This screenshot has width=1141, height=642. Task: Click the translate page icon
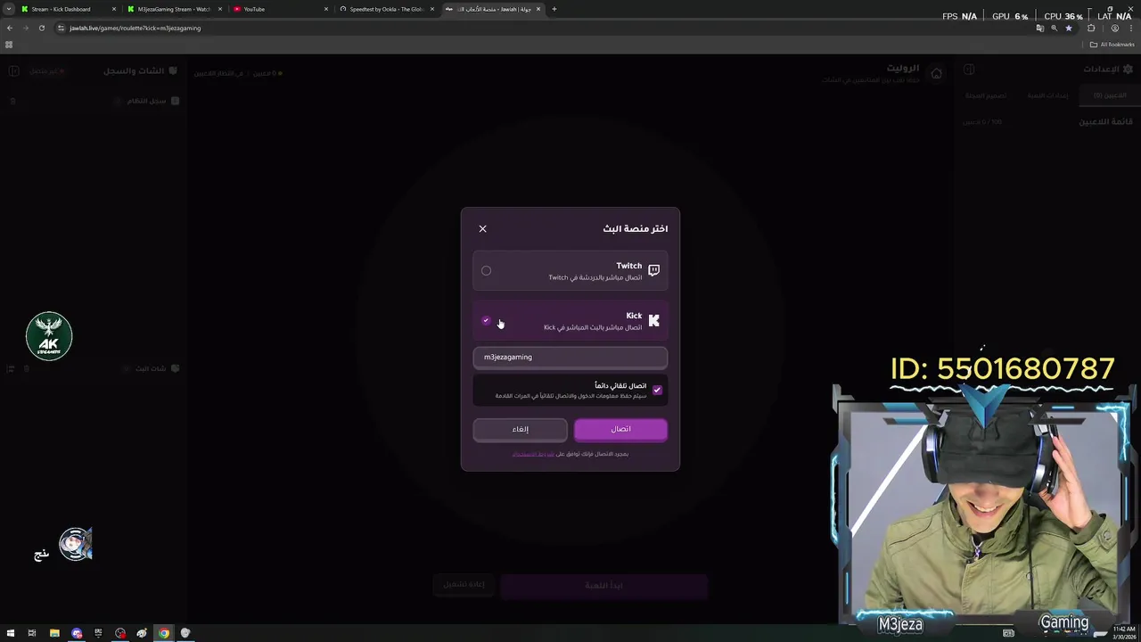point(1039,28)
